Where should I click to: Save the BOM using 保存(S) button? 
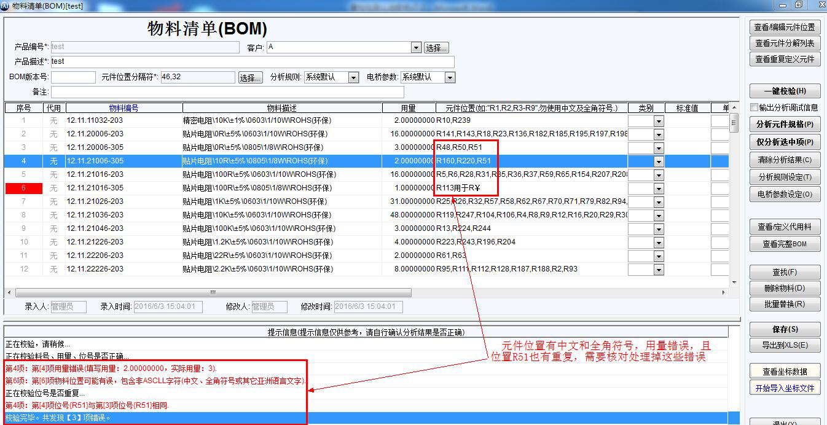click(x=783, y=329)
